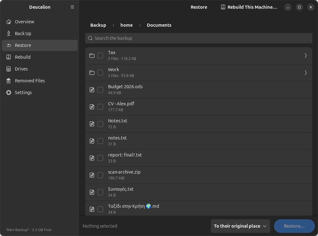This screenshot has width=318, height=236.
Task: Open the Rebuild page
Action: click(x=40, y=57)
